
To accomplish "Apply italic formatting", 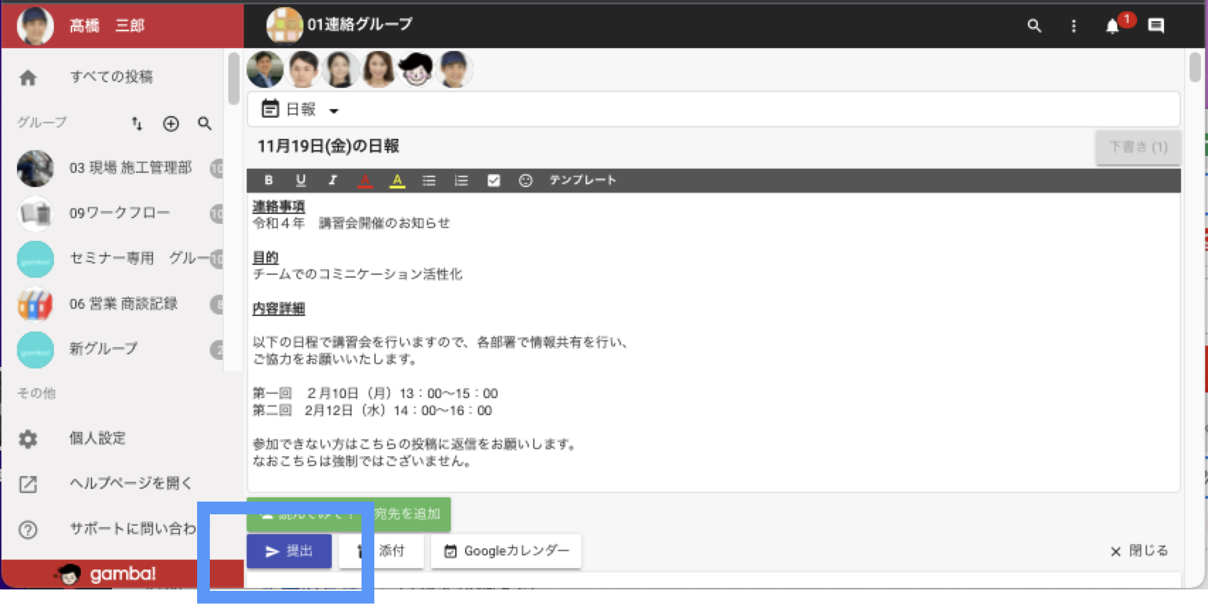I will pos(332,180).
